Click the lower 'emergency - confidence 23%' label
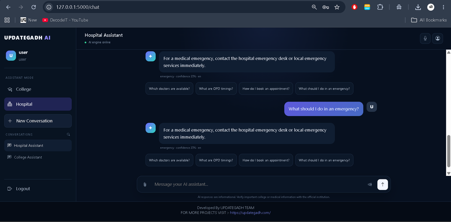This screenshot has height=222, width=451. pos(180,148)
